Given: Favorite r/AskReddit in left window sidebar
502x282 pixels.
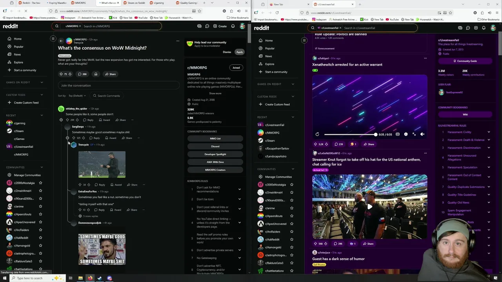Looking at the screenshot, I should point(40,238).
